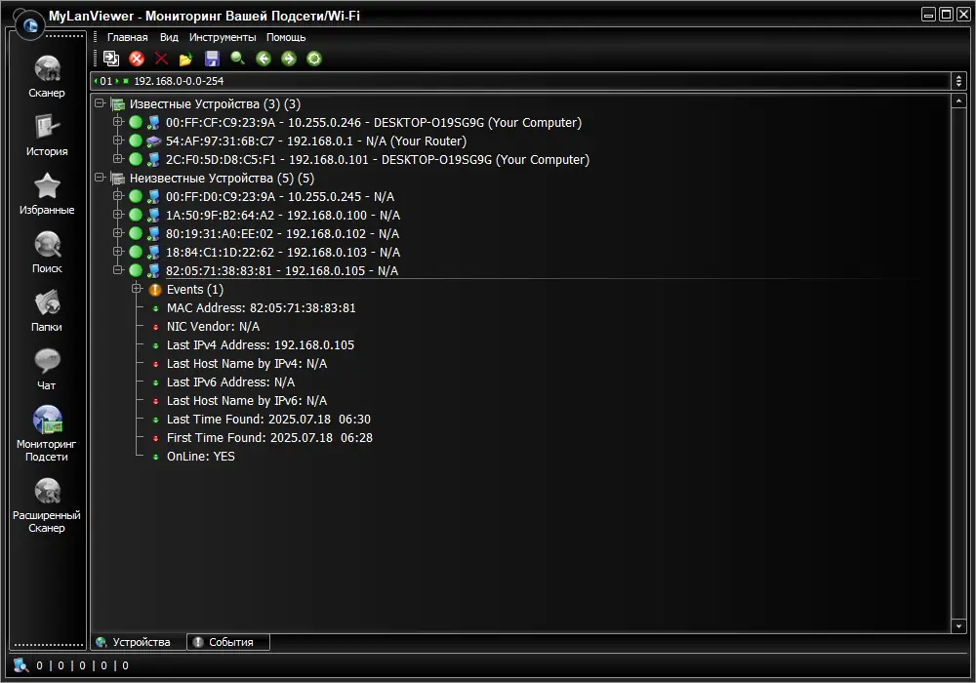Open scanner options with the gear icon
976x683 pixels.
coord(312,59)
